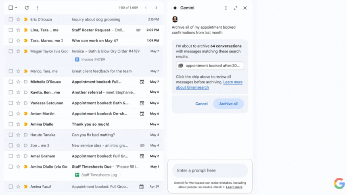
Task: Open Another referral email from Kavita
Action: click(x=104, y=92)
